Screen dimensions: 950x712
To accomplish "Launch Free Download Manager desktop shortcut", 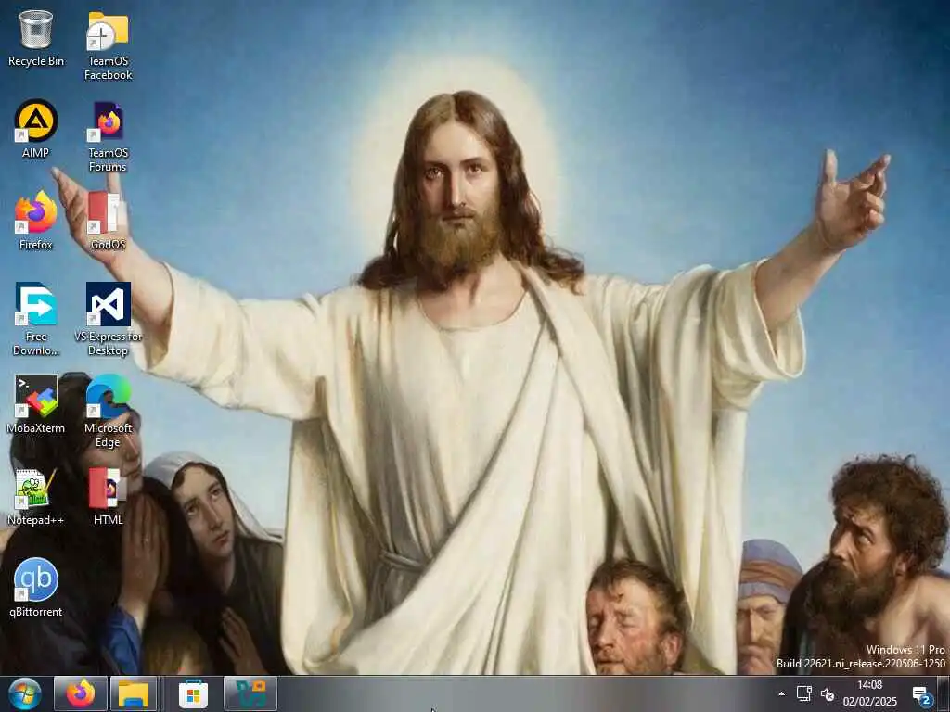I will [36, 319].
